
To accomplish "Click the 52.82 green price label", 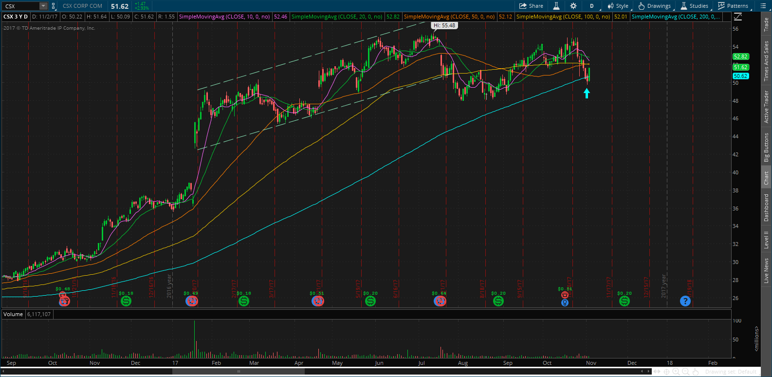I will pos(740,57).
